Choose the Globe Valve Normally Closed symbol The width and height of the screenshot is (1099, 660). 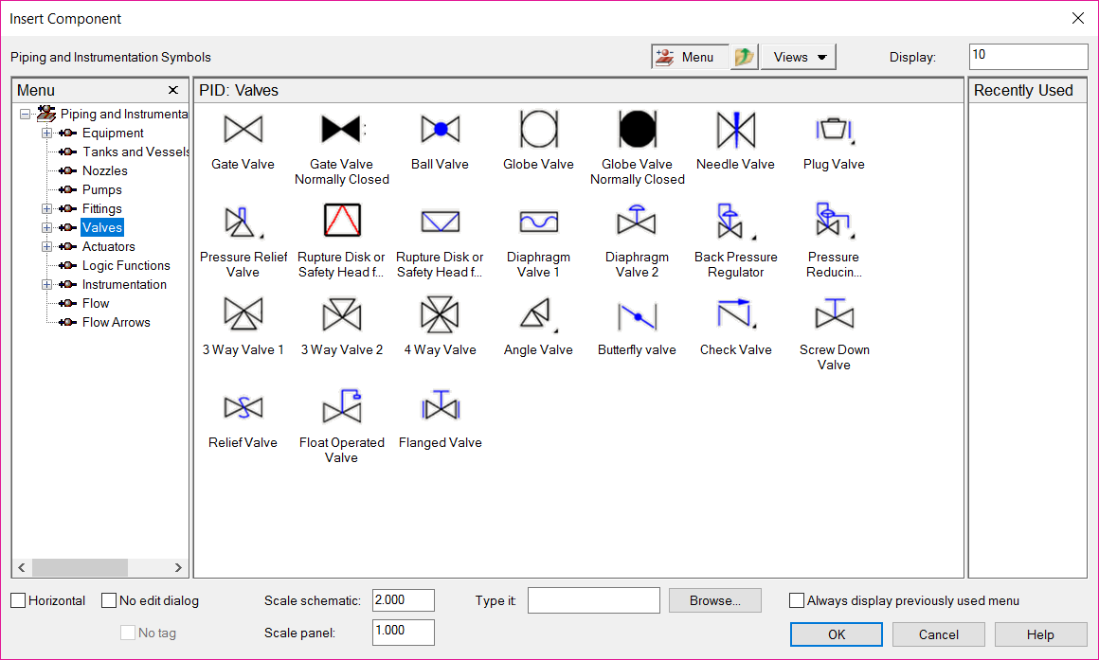coord(637,130)
